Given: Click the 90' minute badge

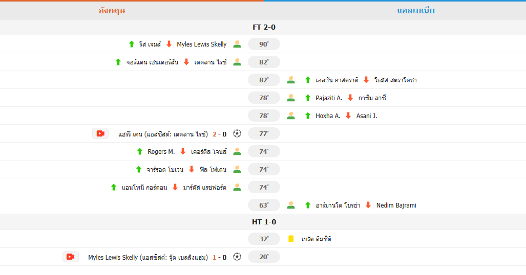Looking at the screenshot, I should point(264,44).
